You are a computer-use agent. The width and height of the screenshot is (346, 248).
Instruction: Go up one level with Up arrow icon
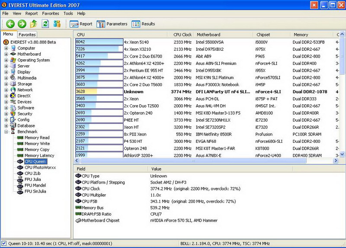coord(34,24)
